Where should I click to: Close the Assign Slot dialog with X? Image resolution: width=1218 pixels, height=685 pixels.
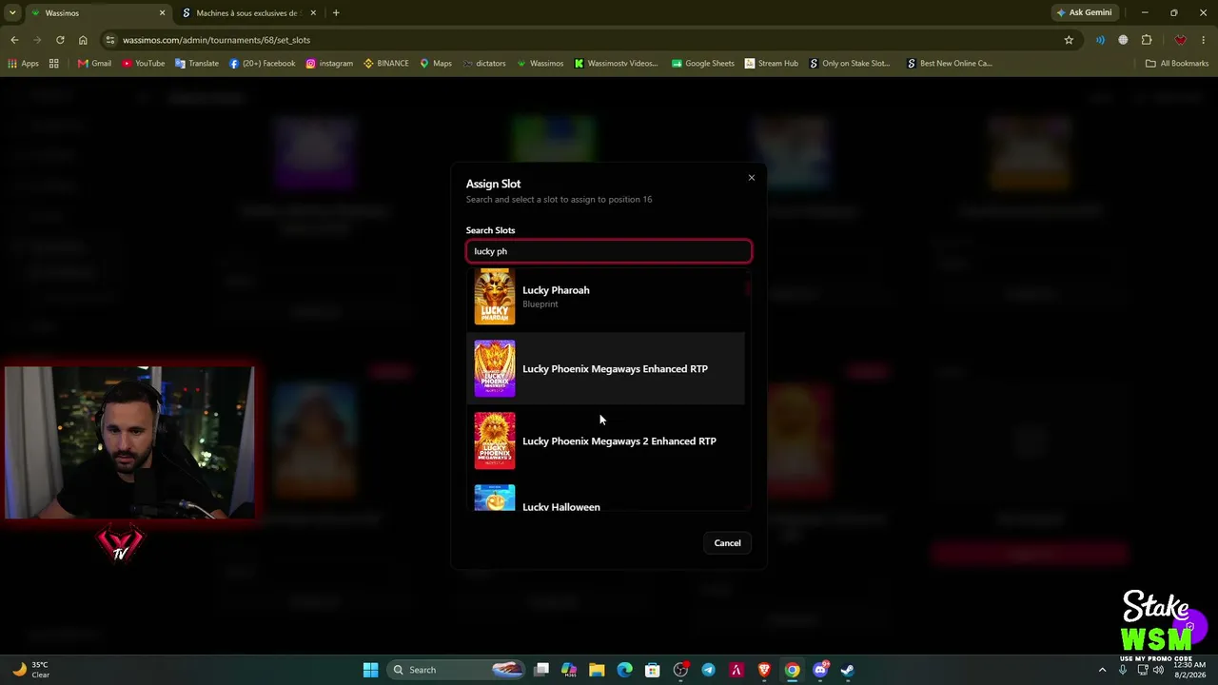pyautogui.click(x=751, y=178)
